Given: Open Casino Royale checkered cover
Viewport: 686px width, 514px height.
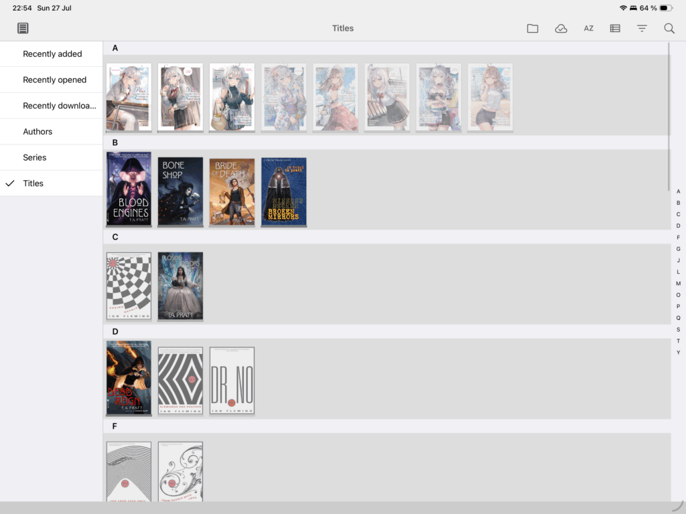Looking at the screenshot, I should pos(129,286).
